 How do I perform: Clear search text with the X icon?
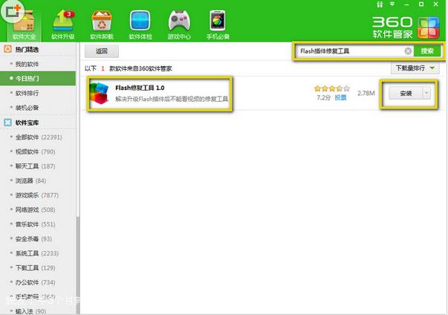pos(408,51)
